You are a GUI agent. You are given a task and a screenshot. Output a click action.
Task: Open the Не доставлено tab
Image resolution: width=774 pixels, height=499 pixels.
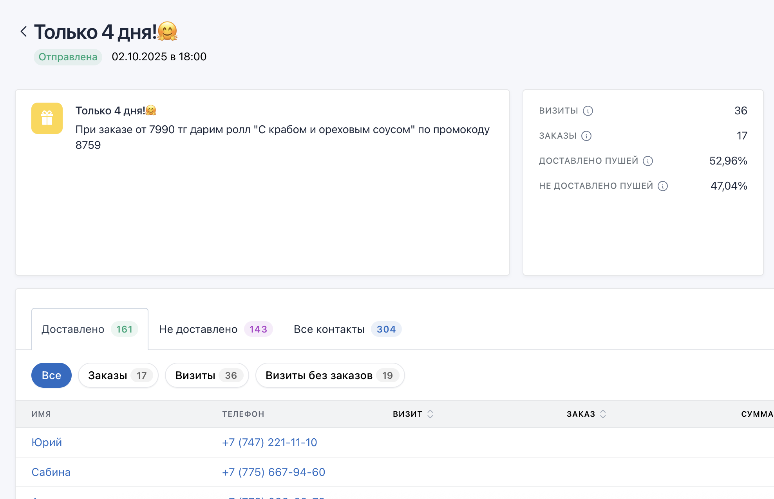(x=215, y=329)
